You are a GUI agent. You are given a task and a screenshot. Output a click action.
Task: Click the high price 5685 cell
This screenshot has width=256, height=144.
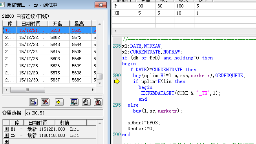(x=80, y=30)
